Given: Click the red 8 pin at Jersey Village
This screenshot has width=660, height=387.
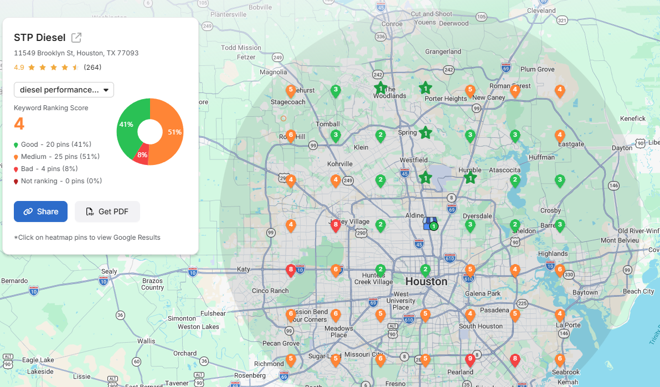Looking at the screenshot, I should click(336, 226).
